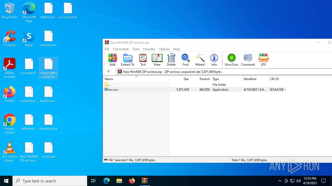The width and height of the screenshot is (332, 186).
Task: Click the Delete toolbar icon
Action: click(171, 60)
